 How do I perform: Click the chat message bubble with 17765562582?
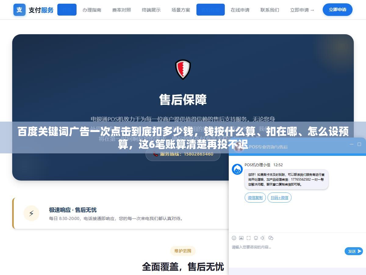coord(286,179)
